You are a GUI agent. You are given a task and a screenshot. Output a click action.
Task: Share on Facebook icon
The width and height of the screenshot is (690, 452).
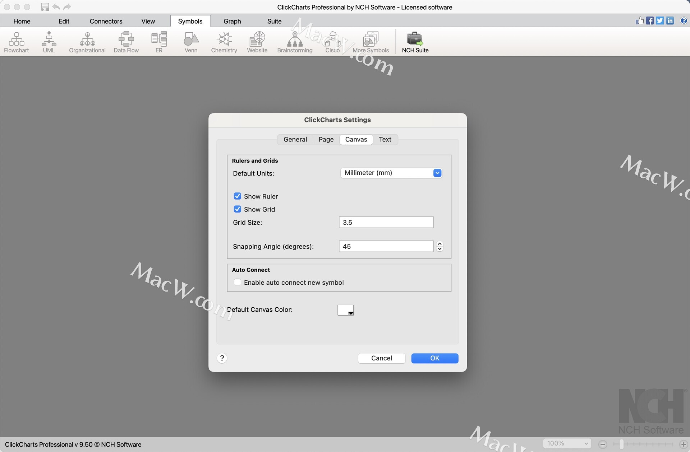(650, 20)
